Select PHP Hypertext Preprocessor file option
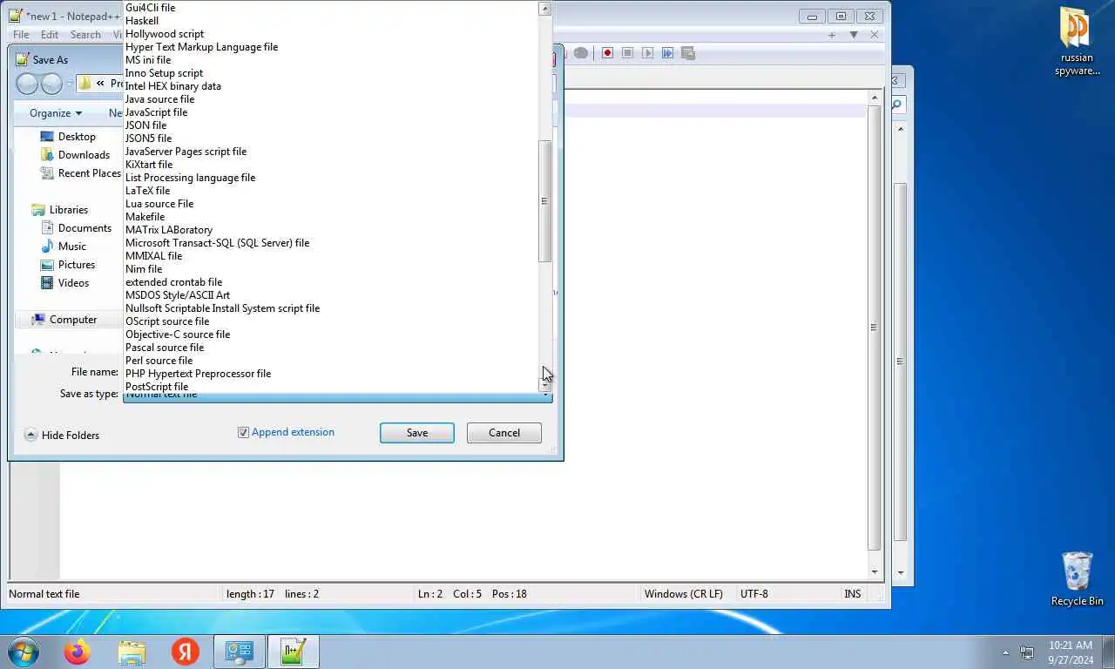 point(198,374)
